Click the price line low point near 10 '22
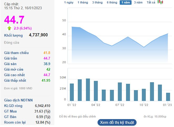174x127 pixels. tap(144, 47)
